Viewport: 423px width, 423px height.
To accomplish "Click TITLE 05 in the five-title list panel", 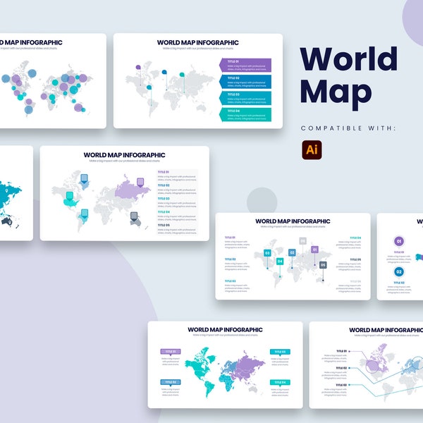I will tap(164, 225).
